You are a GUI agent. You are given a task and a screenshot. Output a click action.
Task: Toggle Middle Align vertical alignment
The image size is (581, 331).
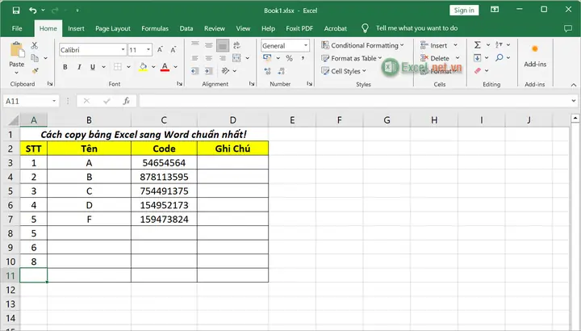click(x=209, y=45)
